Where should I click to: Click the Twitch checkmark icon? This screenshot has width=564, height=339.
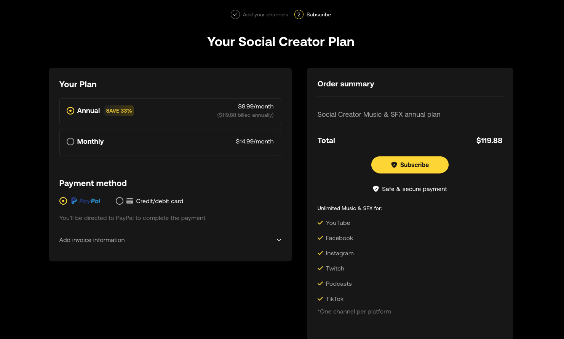coord(320,268)
